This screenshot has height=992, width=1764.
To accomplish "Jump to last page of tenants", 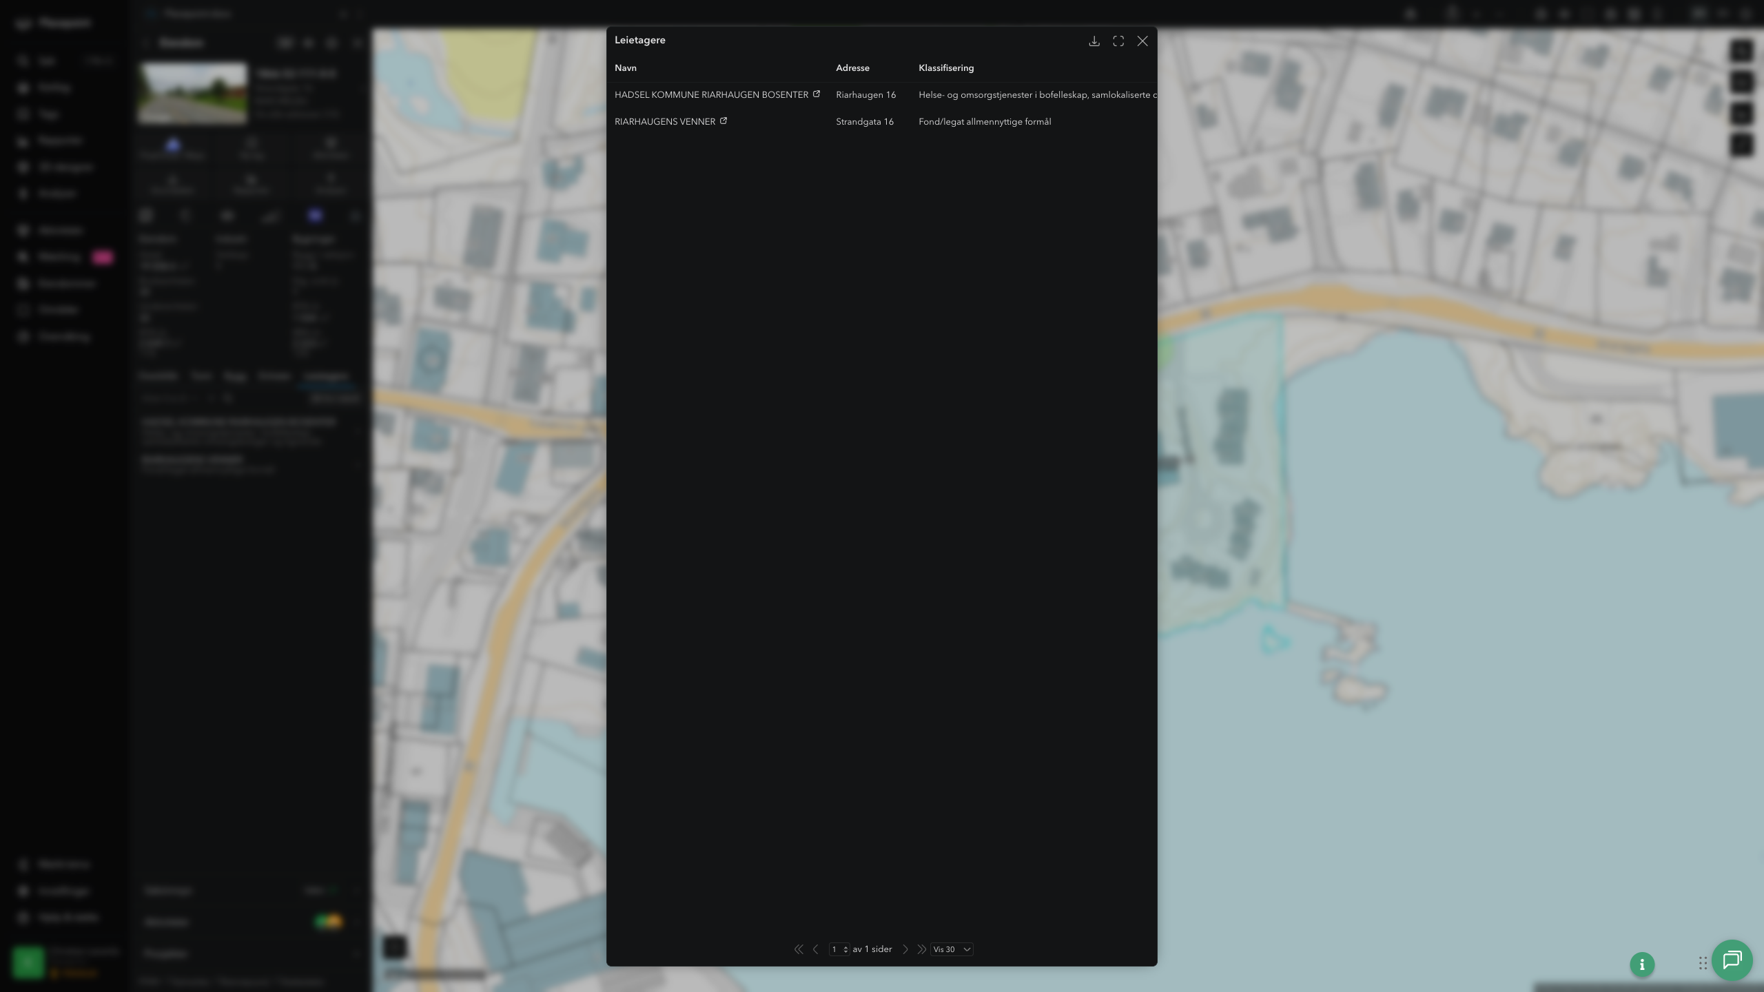I will point(921,949).
